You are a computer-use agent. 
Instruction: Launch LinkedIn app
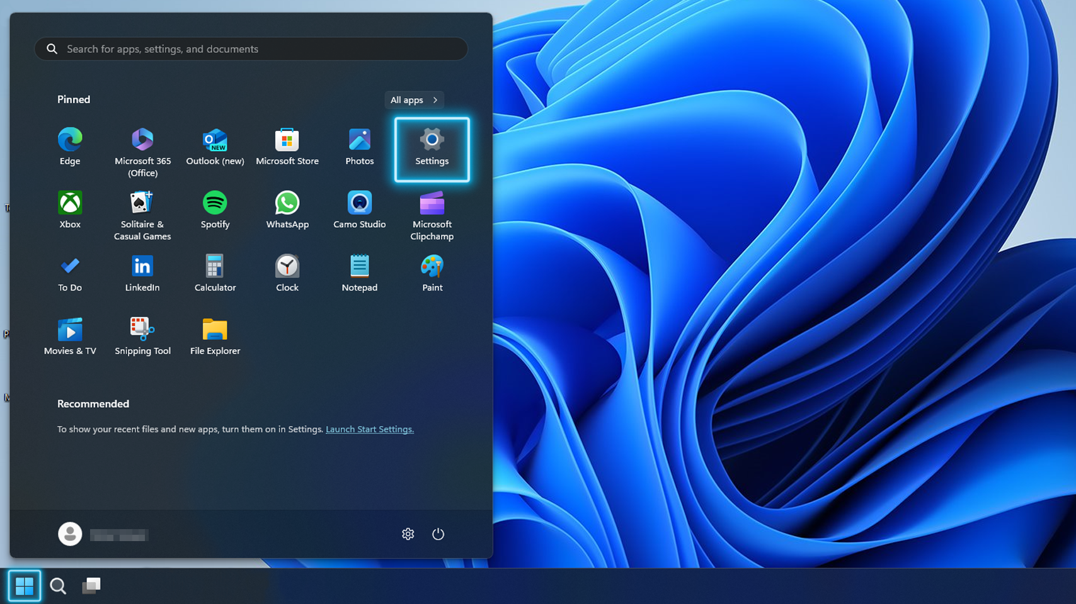click(142, 274)
